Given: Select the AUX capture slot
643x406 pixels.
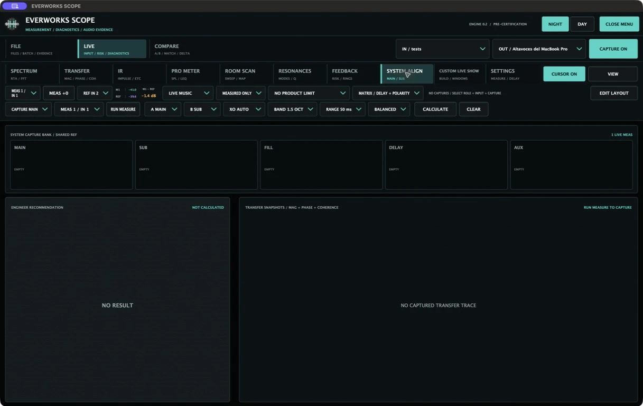Looking at the screenshot, I should click(571, 164).
